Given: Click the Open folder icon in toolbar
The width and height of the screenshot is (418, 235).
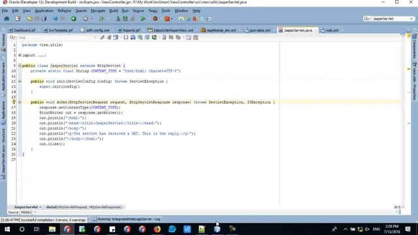Looking at the screenshot, I should (x=29, y=19).
